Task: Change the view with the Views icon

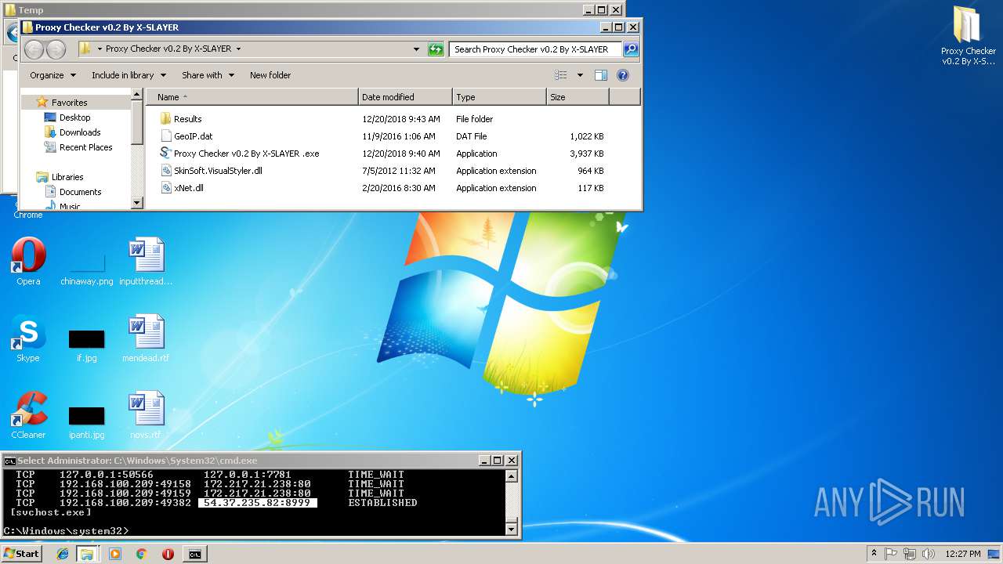Action: click(561, 75)
